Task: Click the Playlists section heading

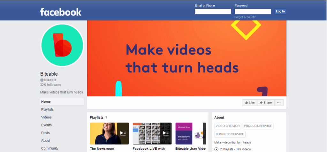Action: tap(96, 118)
